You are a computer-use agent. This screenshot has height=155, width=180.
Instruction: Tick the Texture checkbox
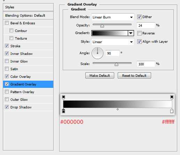click(11, 38)
